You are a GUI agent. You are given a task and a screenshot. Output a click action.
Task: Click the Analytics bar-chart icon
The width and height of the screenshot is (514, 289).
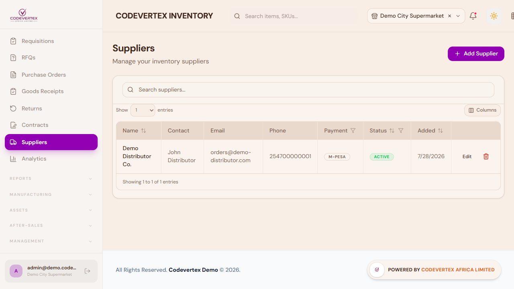click(13, 159)
